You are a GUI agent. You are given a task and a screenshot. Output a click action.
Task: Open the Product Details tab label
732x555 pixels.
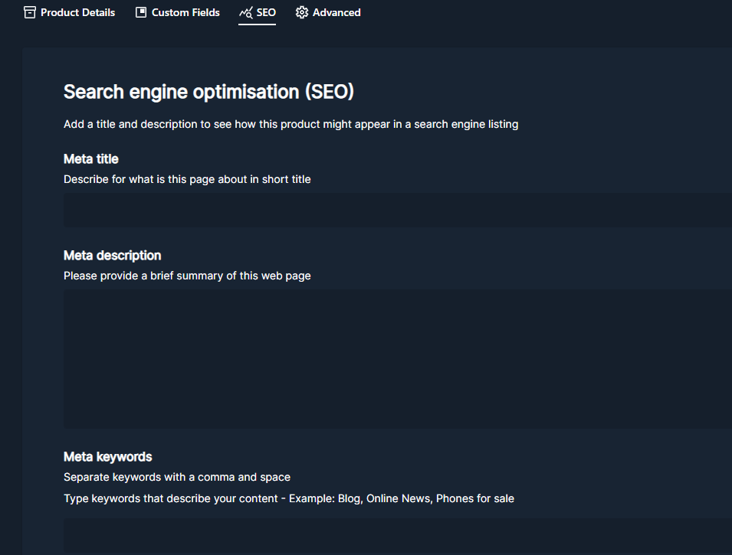[x=77, y=12]
